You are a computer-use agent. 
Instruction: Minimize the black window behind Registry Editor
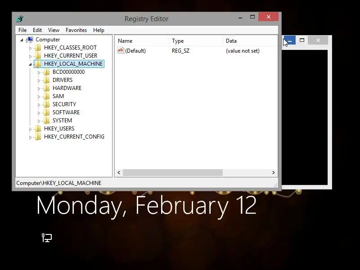coord(290,40)
